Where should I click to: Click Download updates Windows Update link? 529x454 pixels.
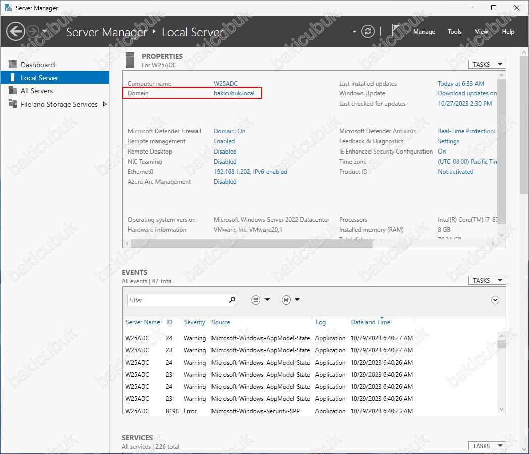click(467, 93)
